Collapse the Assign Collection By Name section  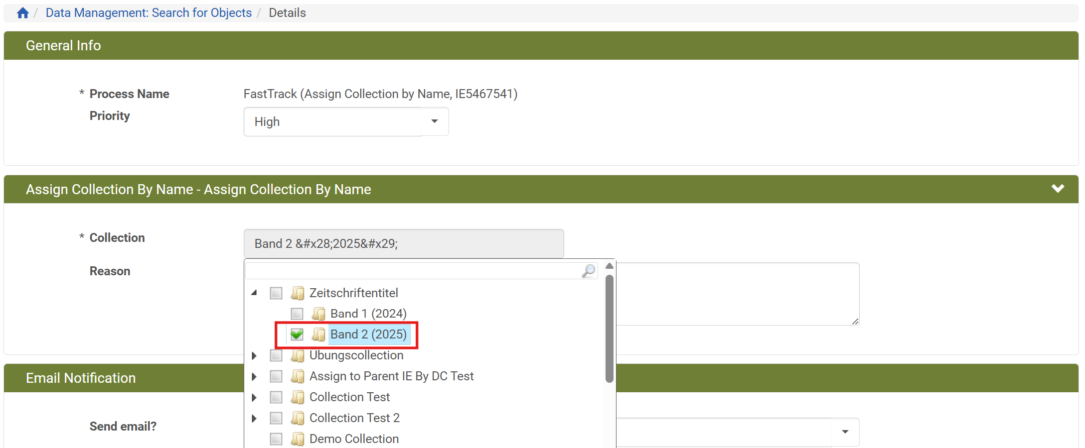[1058, 189]
